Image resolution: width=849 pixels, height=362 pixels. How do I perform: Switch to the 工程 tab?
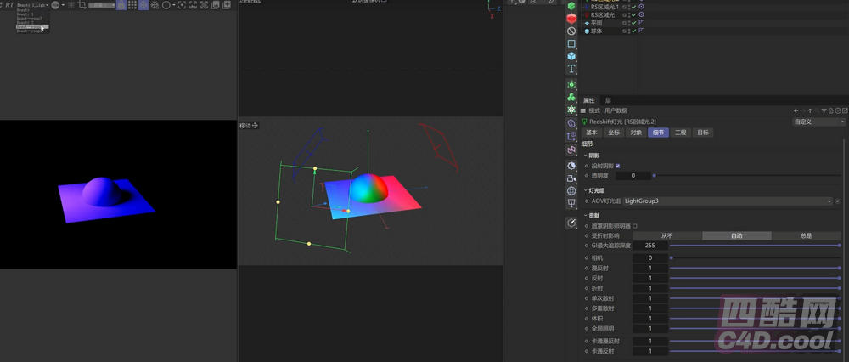point(680,133)
